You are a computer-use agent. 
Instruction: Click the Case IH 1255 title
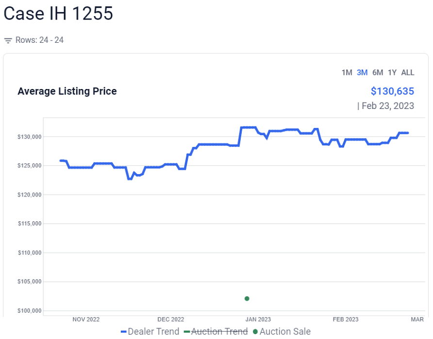point(58,13)
